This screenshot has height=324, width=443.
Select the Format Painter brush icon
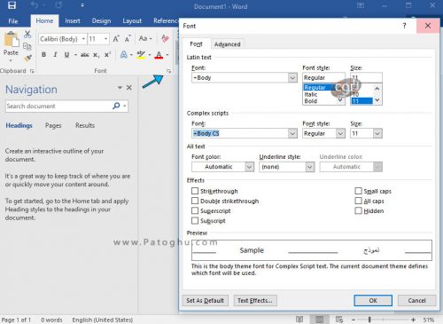tap(27, 58)
